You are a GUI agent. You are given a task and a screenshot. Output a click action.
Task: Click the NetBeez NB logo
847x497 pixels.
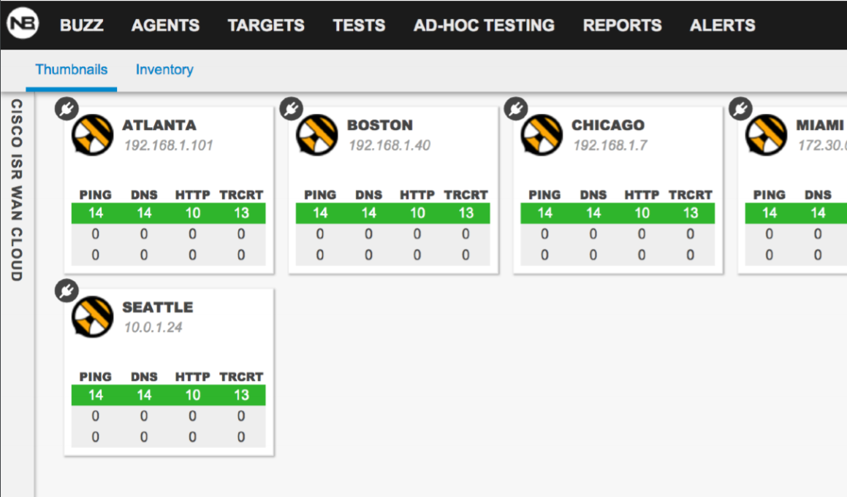pos(23,23)
